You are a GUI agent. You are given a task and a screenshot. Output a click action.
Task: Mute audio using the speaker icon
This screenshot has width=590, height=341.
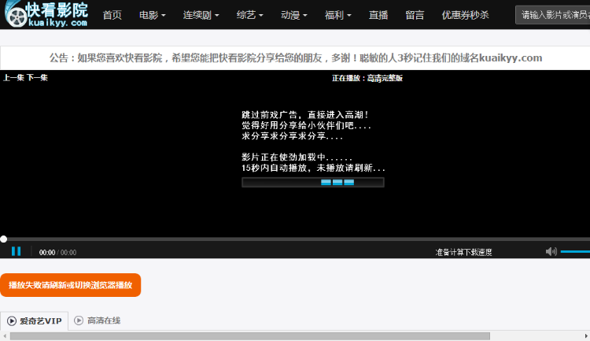[x=551, y=251]
